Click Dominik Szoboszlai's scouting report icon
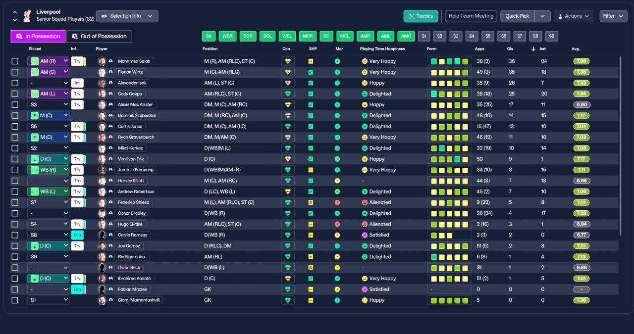Viewport: 634px width, 334px height. 111,116
